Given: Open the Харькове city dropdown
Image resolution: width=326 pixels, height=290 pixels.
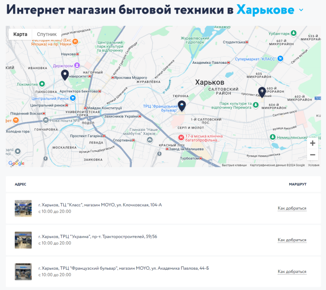Looking at the screenshot, I should (265, 10).
